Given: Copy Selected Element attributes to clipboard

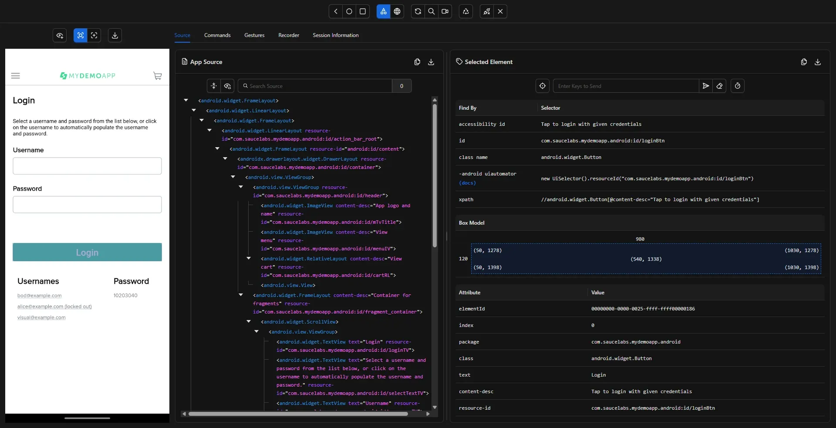Looking at the screenshot, I should click(804, 62).
